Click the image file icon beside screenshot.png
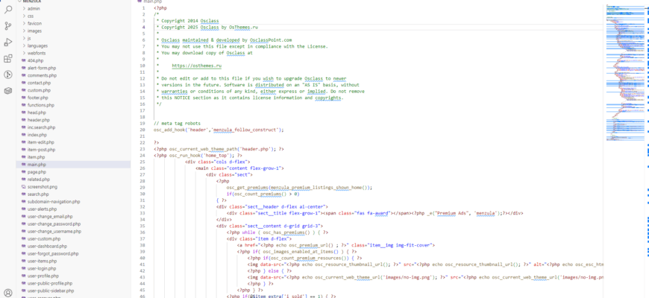The height and width of the screenshot is (298, 649). point(23,187)
